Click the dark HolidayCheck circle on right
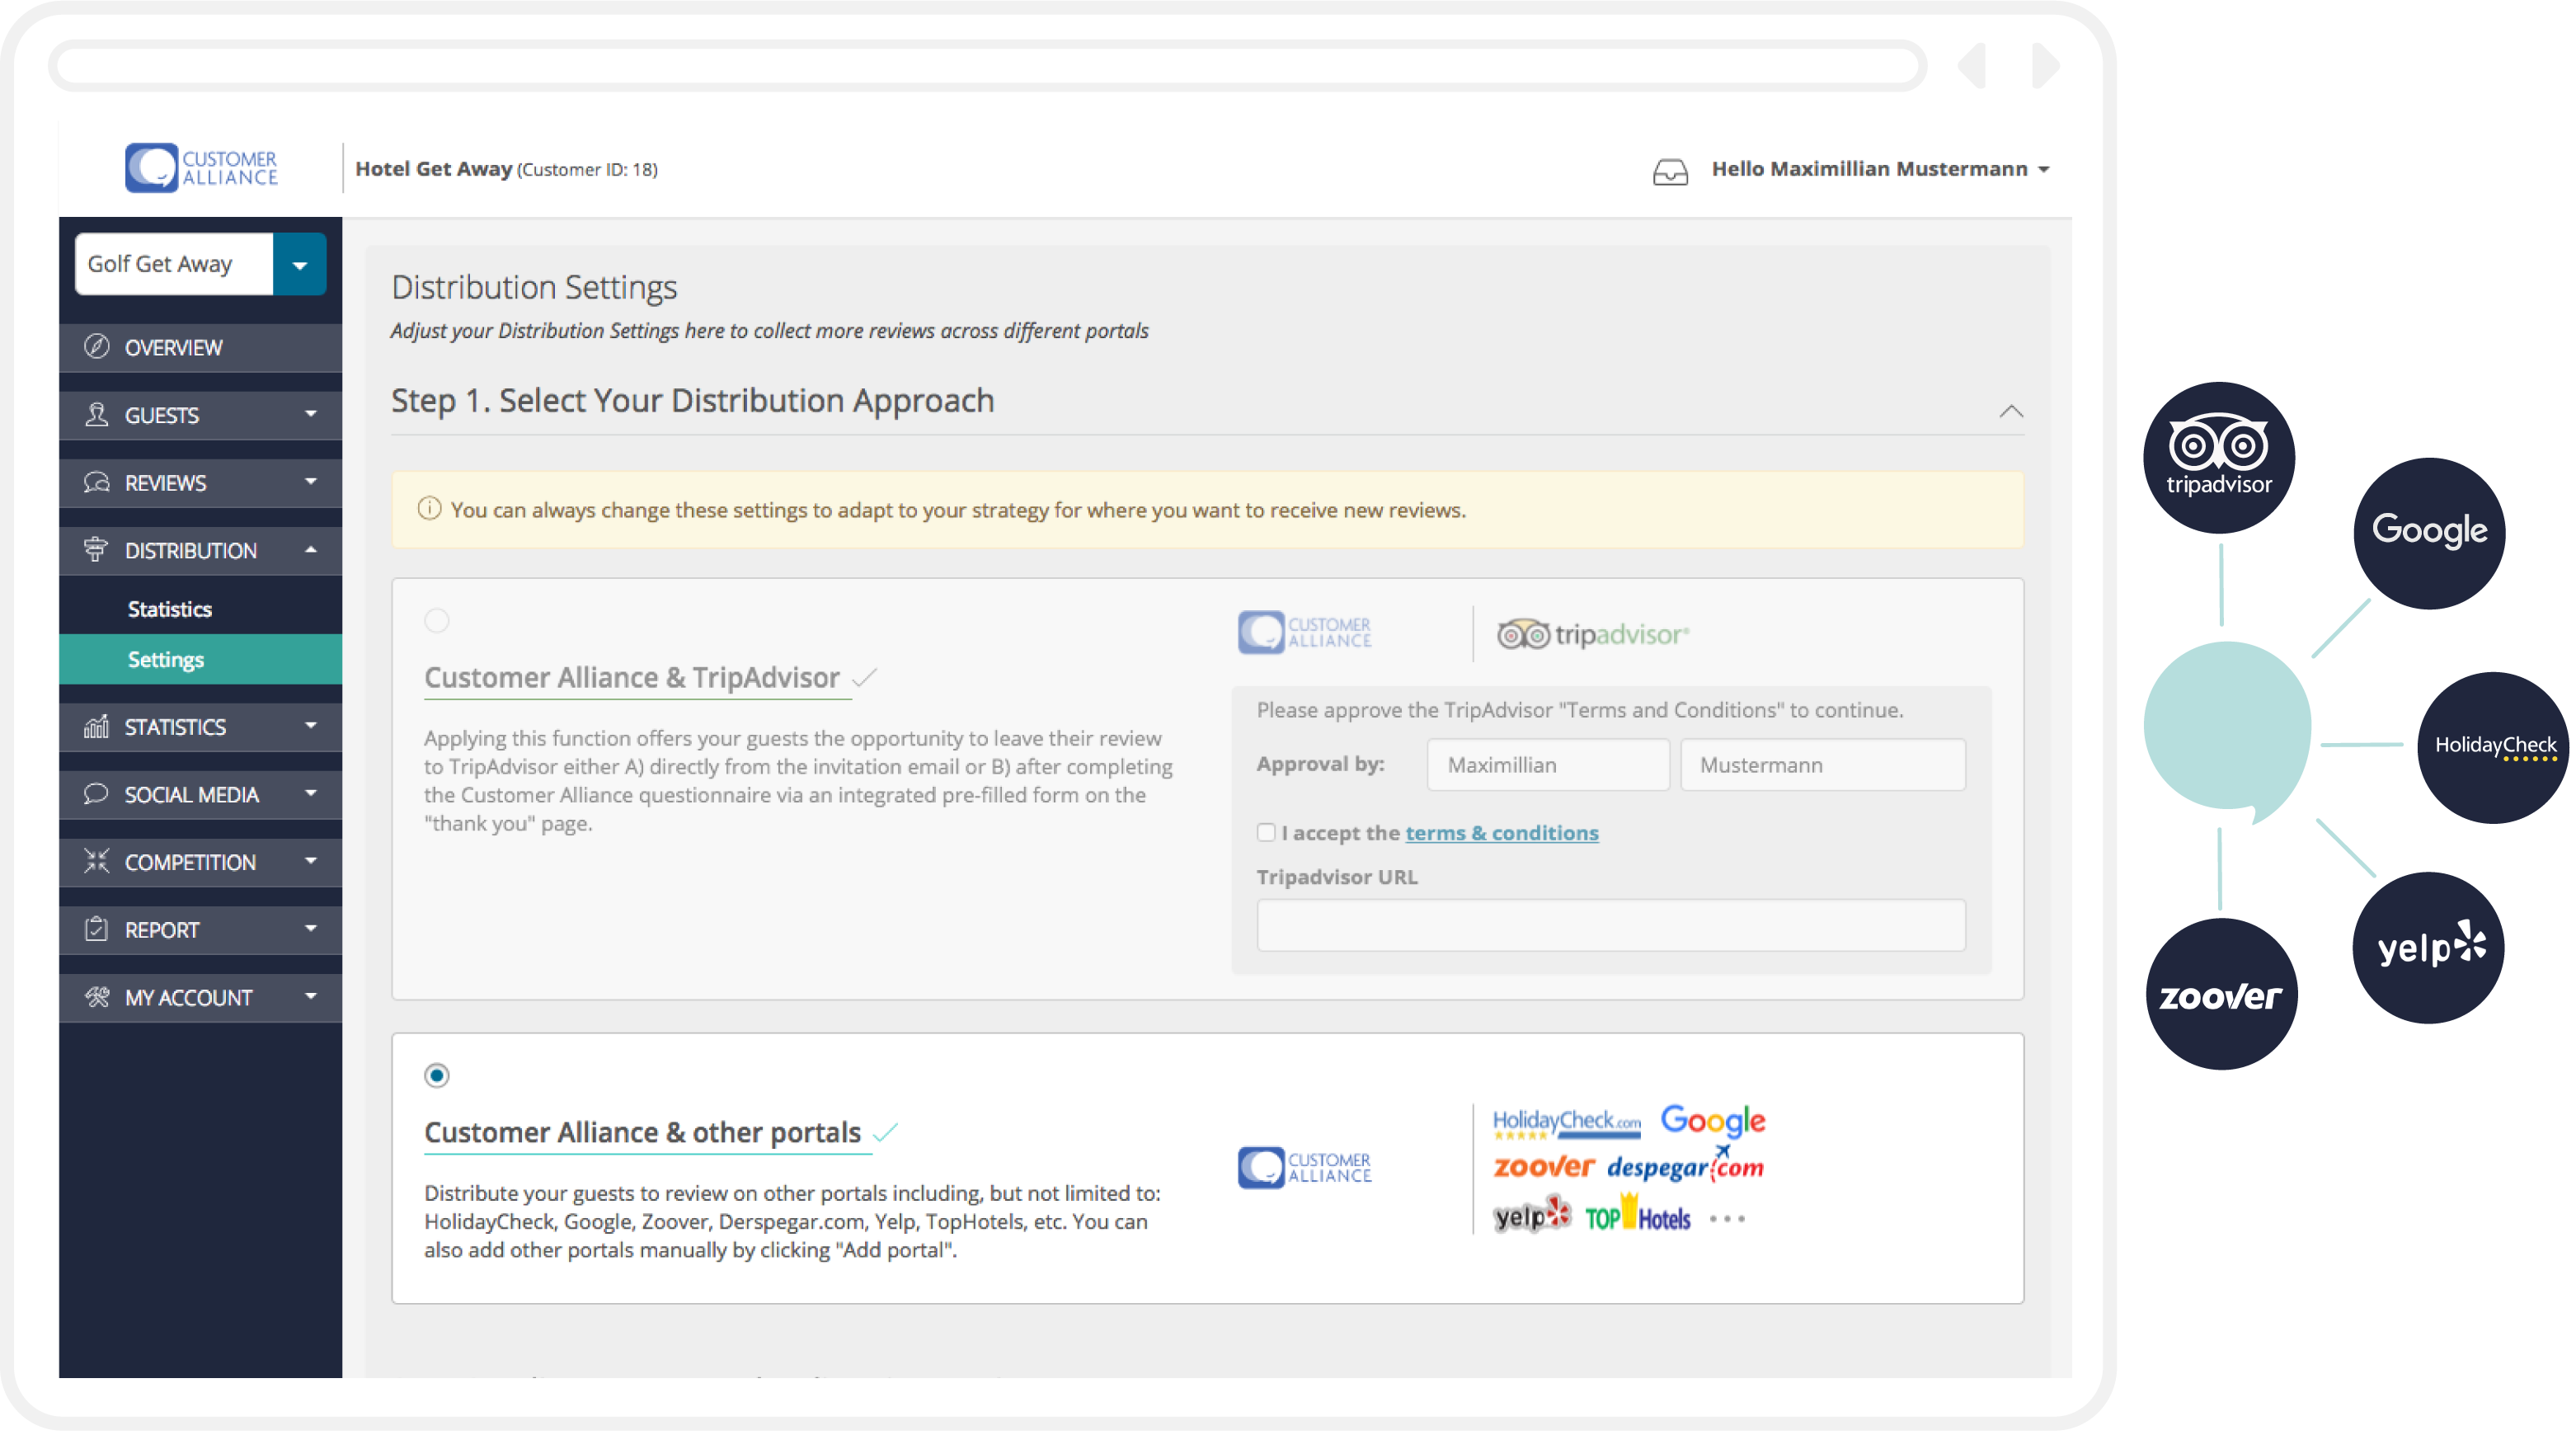Screen dimensions: 2576x1435 [2494, 747]
